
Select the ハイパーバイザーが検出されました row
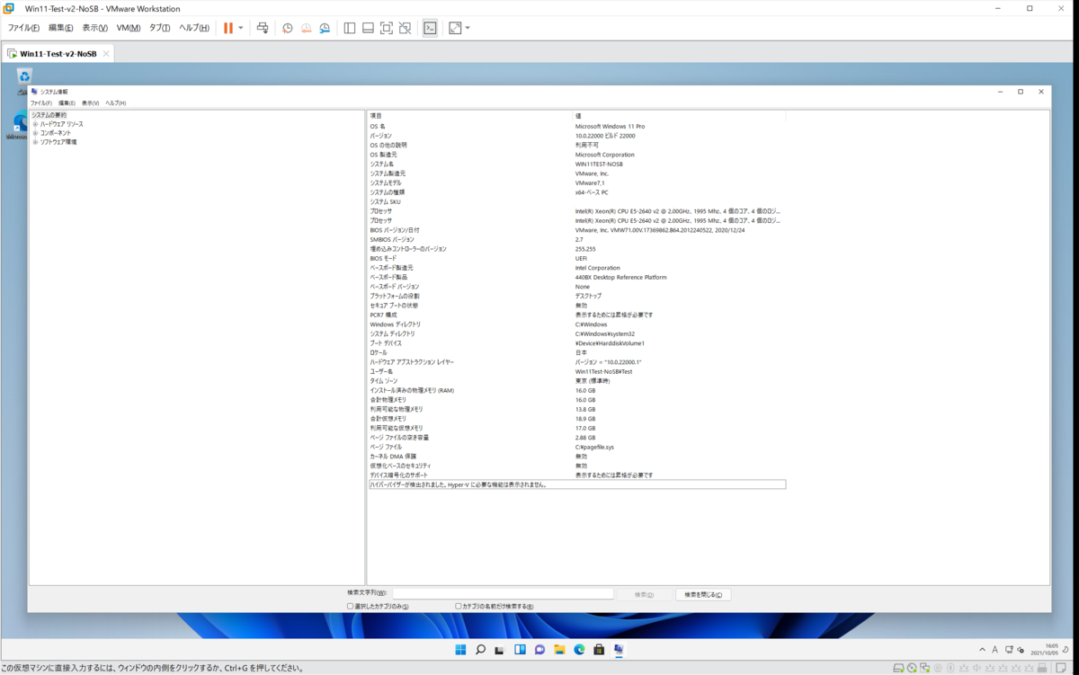coord(576,484)
